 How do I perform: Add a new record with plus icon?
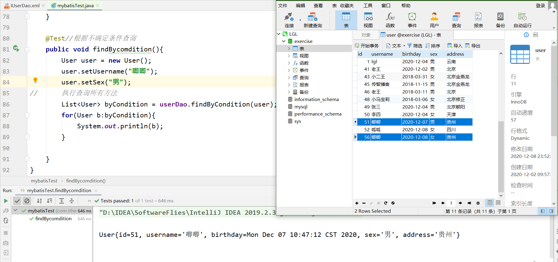click(x=357, y=203)
